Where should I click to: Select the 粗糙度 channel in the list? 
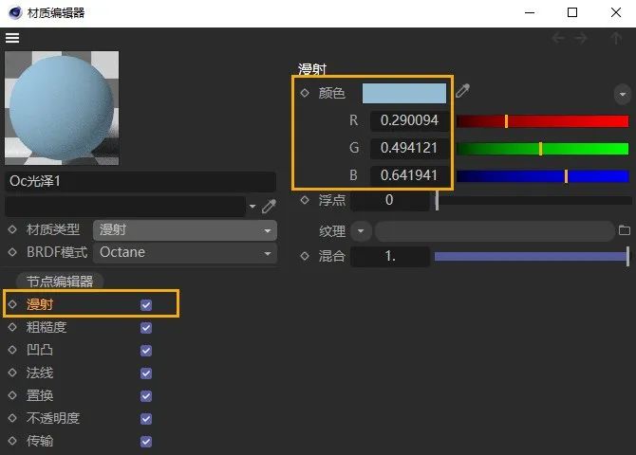[x=47, y=327]
